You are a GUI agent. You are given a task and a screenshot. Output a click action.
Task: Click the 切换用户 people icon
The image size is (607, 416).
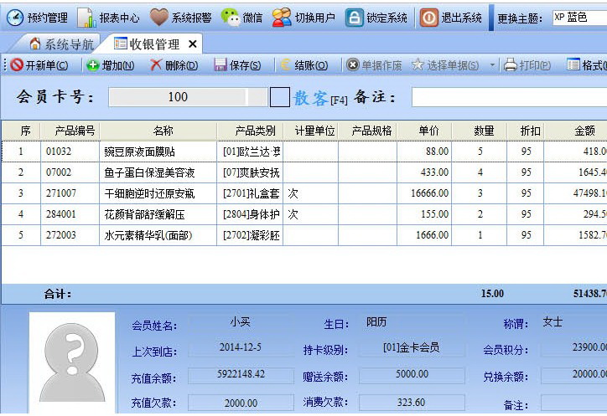pyautogui.click(x=282, y=18)
